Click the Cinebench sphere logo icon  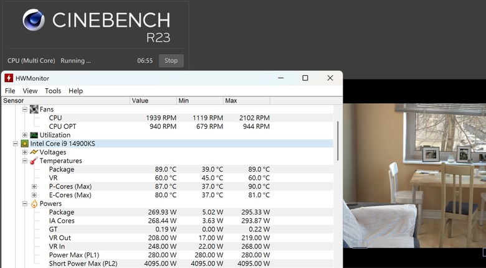pos(34,20)
